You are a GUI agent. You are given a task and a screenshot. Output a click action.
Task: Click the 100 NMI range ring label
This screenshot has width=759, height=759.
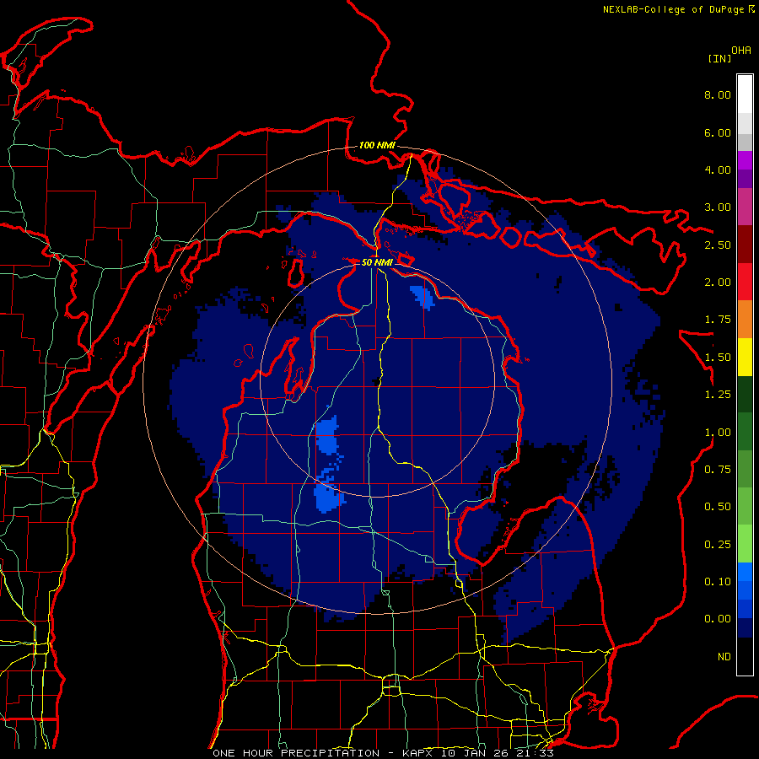(377, 145)
